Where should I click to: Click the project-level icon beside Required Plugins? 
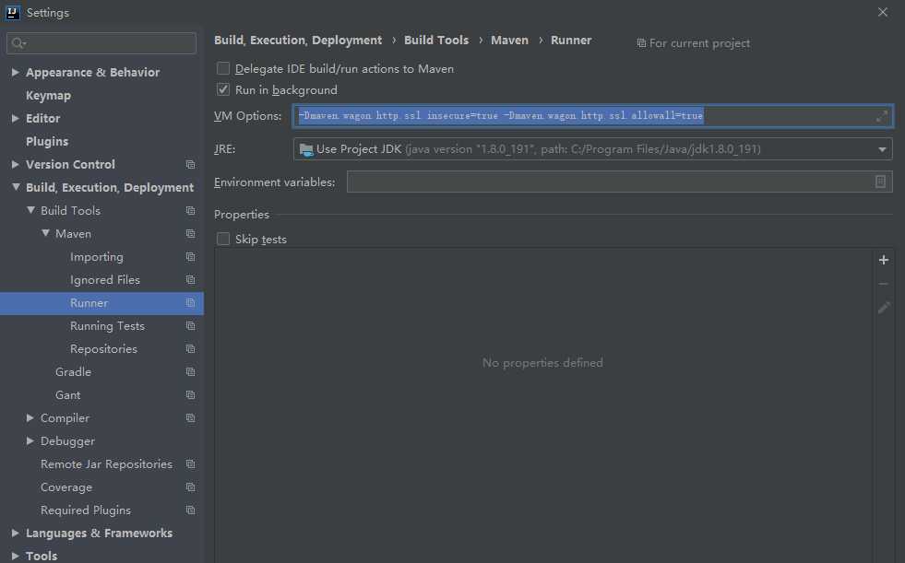coord(190,510)
